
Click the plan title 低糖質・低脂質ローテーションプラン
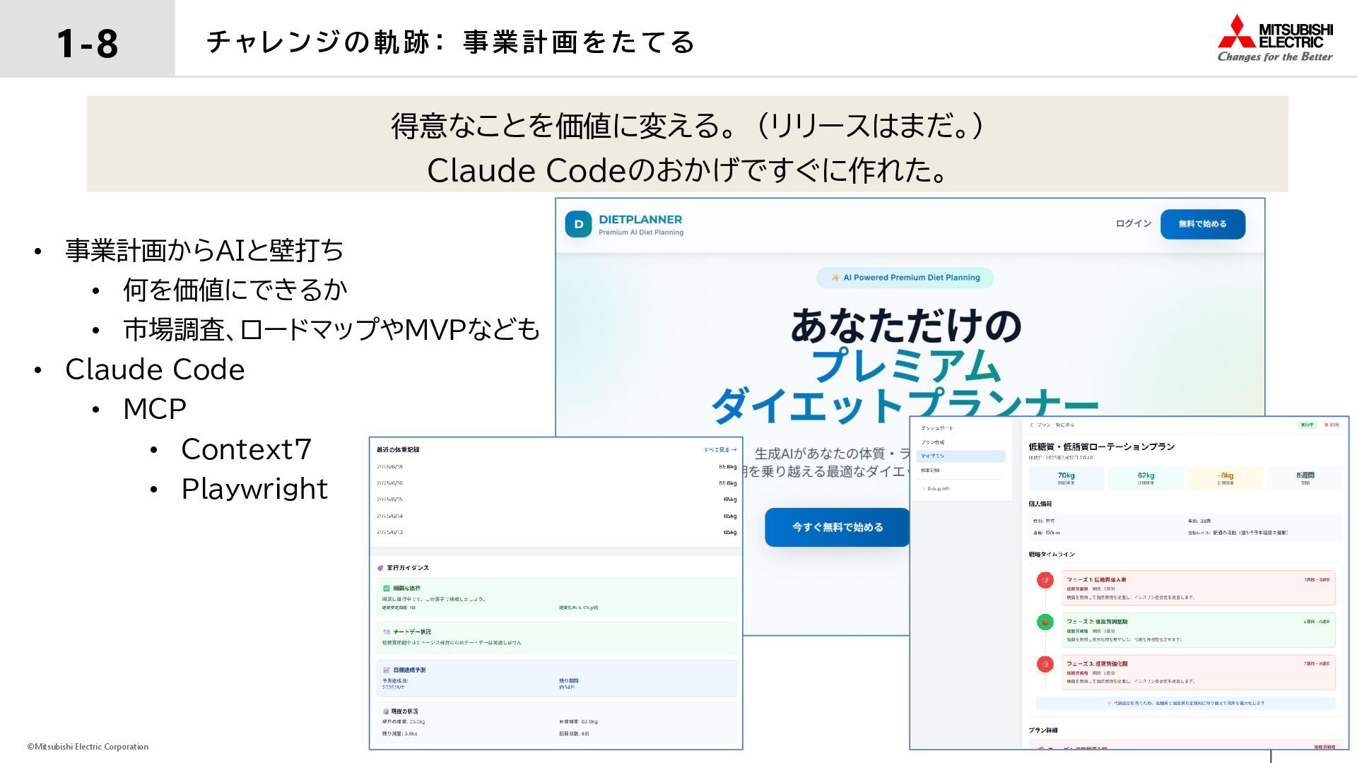pyautogui.click(x=1101, y=446)
